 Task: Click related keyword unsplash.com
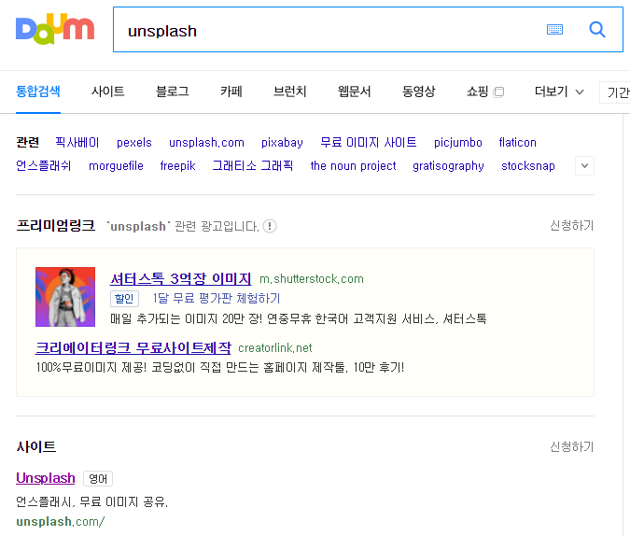click(x=206, y=142)
